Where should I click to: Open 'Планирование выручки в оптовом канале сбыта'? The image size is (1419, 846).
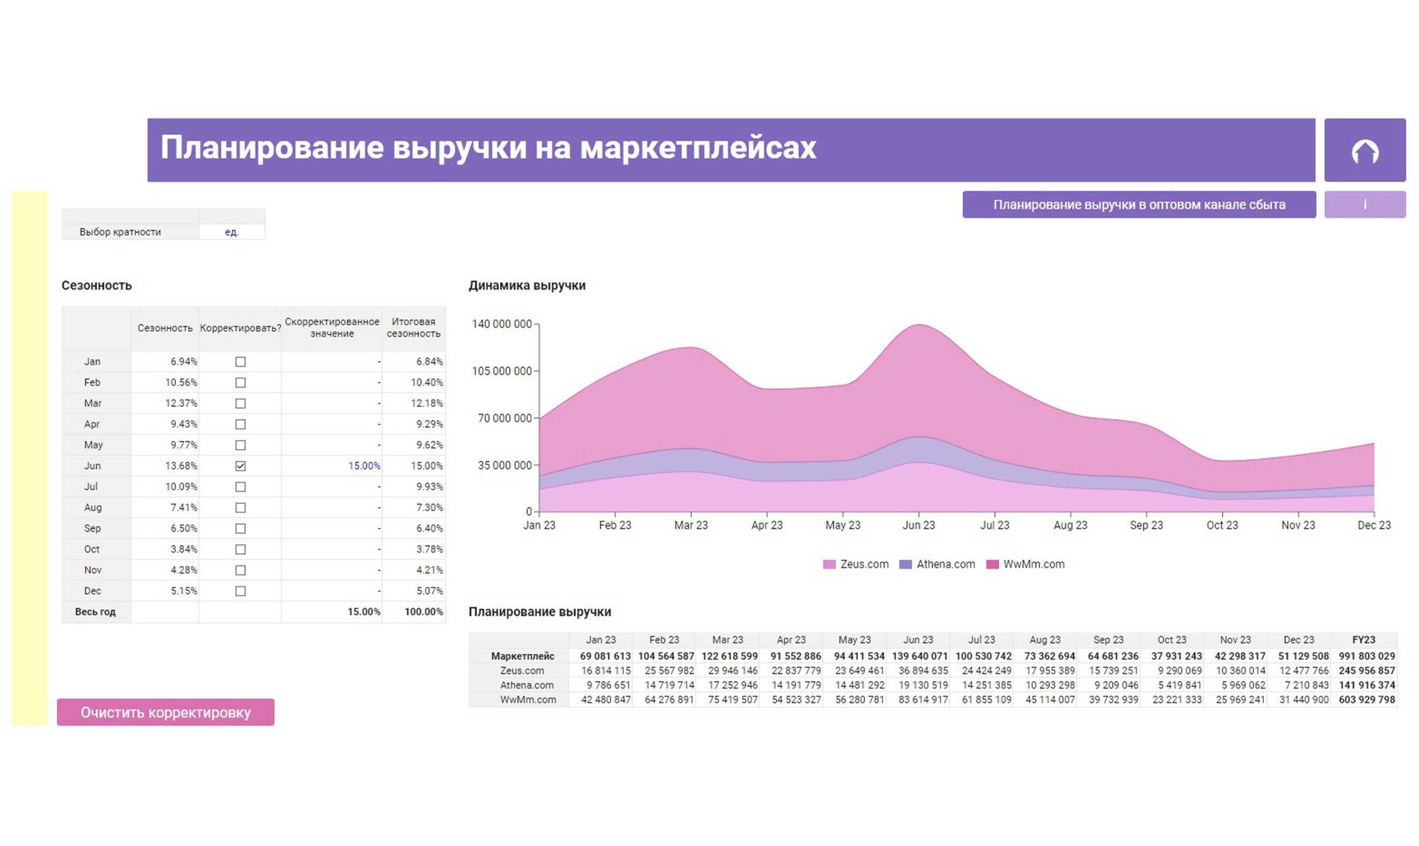(1138, 204)
